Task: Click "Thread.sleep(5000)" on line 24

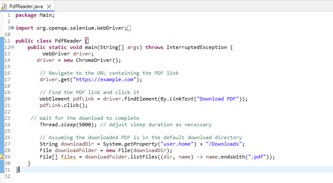Action: coord(67,125)
